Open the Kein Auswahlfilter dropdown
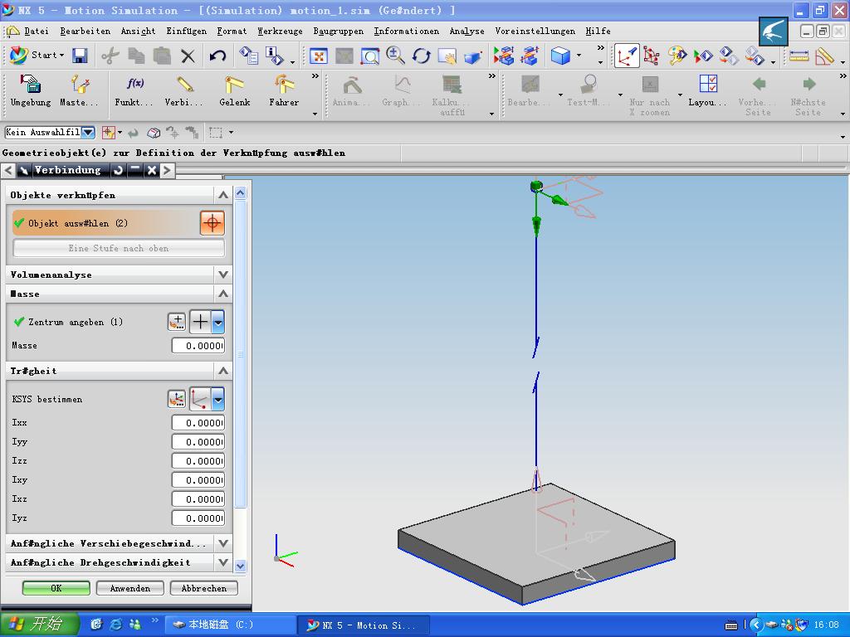 (88, 132)
